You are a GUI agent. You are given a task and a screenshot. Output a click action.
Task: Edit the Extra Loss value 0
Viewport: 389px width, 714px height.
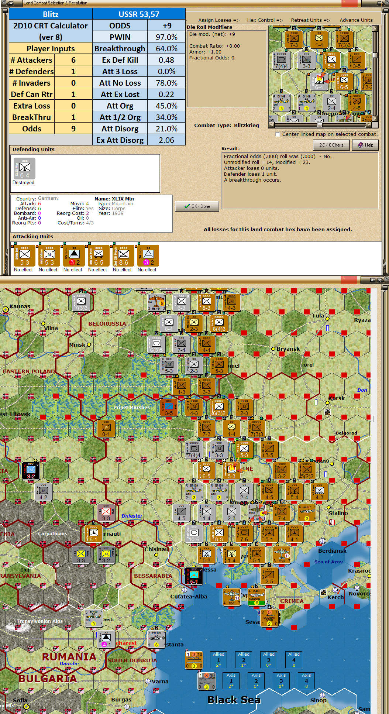coord(73,106)
